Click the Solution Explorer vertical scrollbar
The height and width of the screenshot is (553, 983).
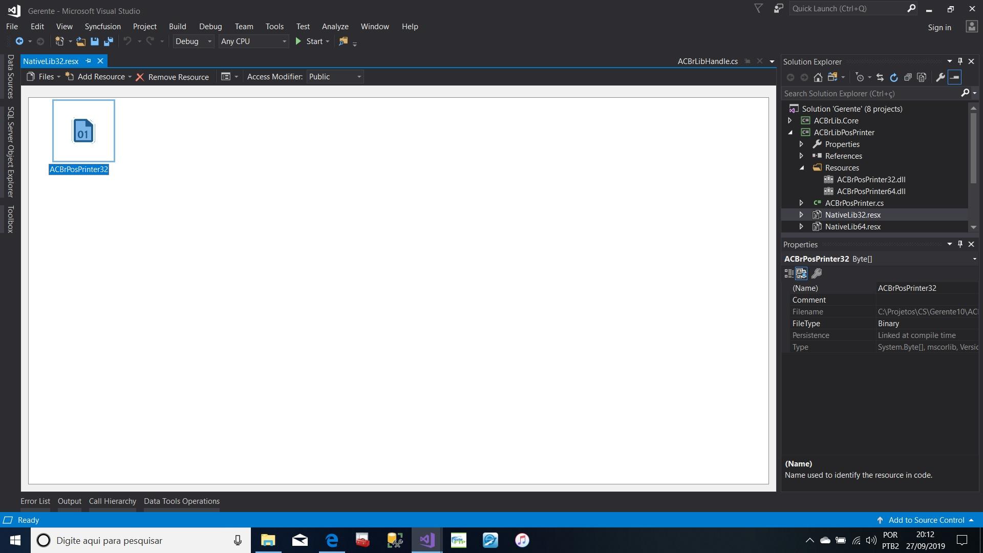(973, 148)
